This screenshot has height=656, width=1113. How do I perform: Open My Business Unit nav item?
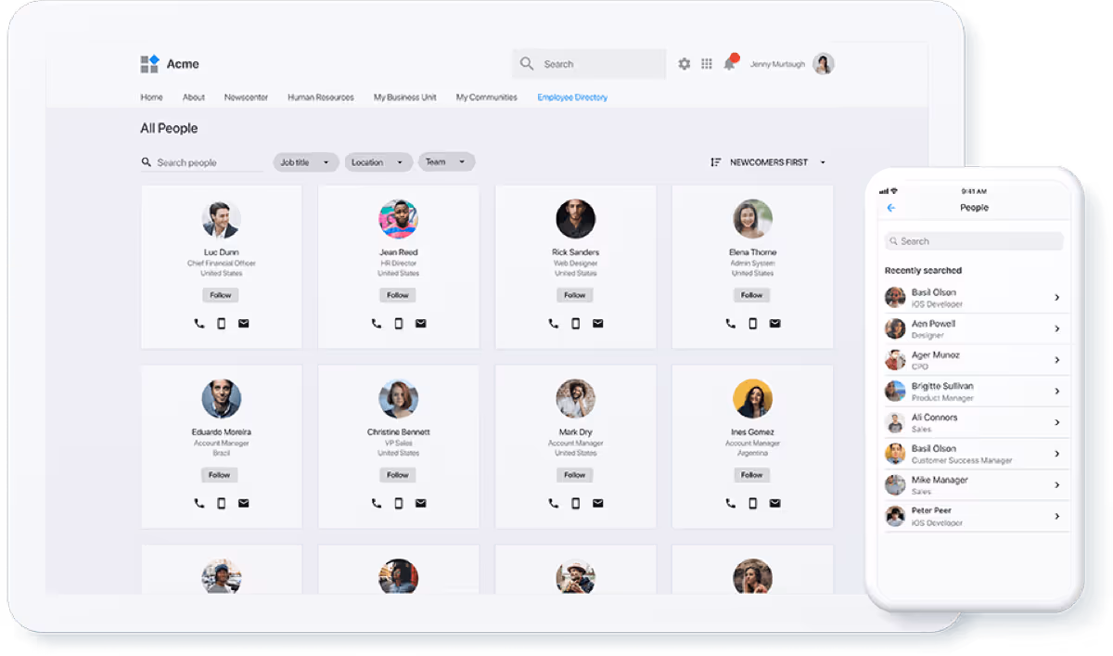[405, 97]
